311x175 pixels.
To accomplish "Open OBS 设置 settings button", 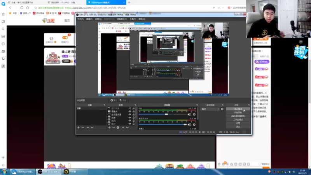I will (238, 123).
